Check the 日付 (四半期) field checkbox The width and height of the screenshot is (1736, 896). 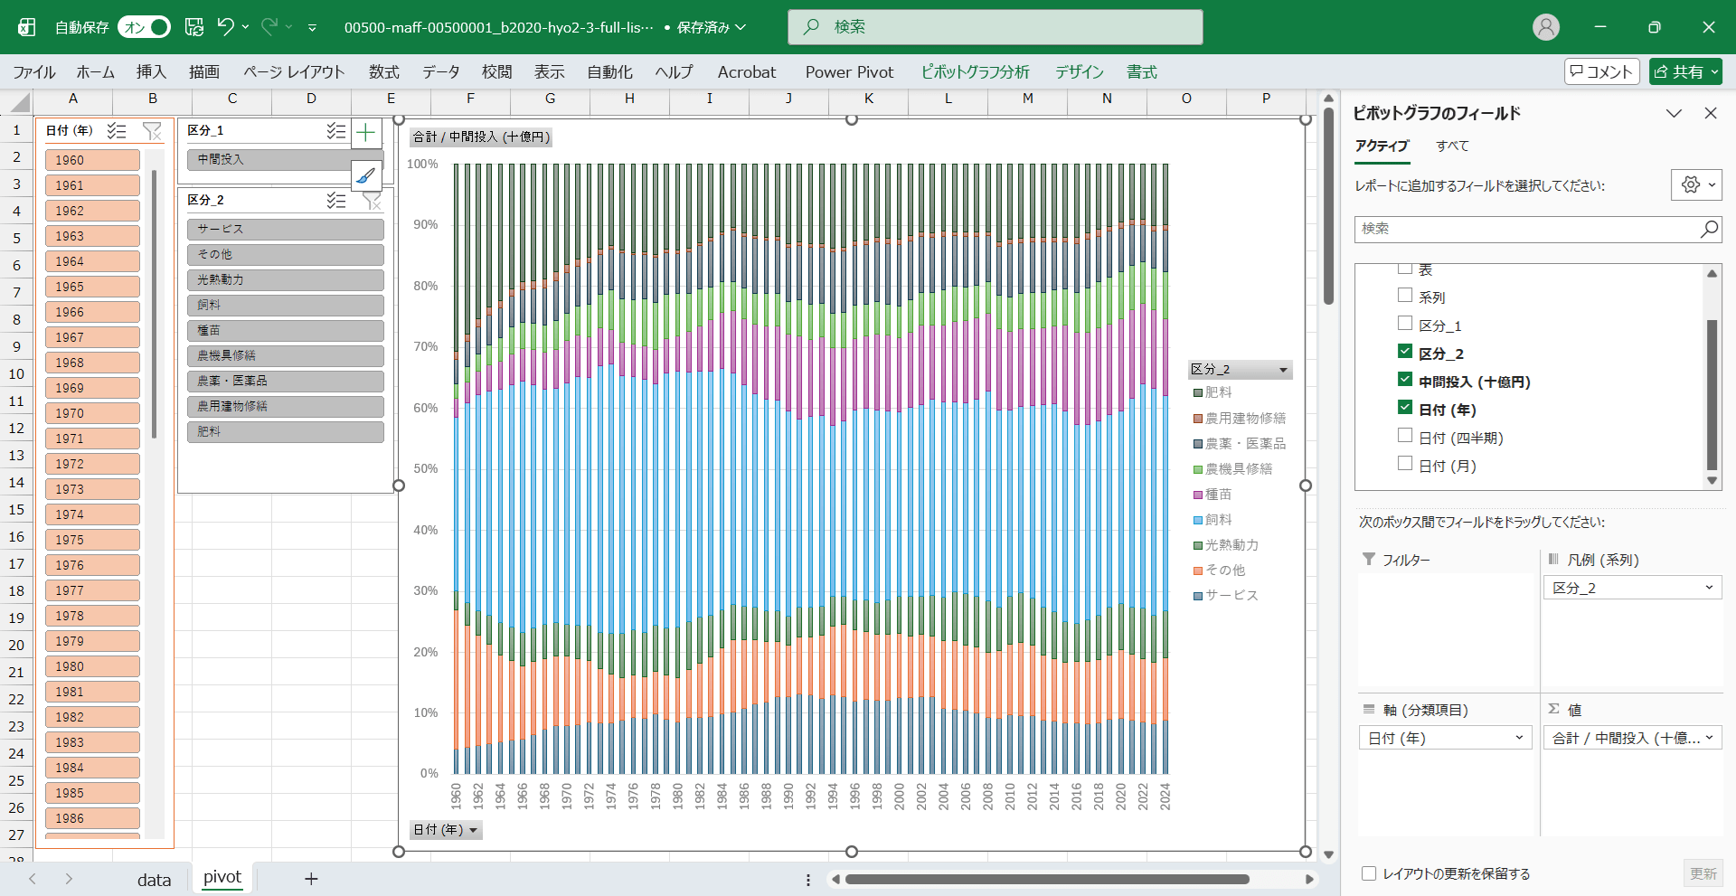click(1405, 436)
